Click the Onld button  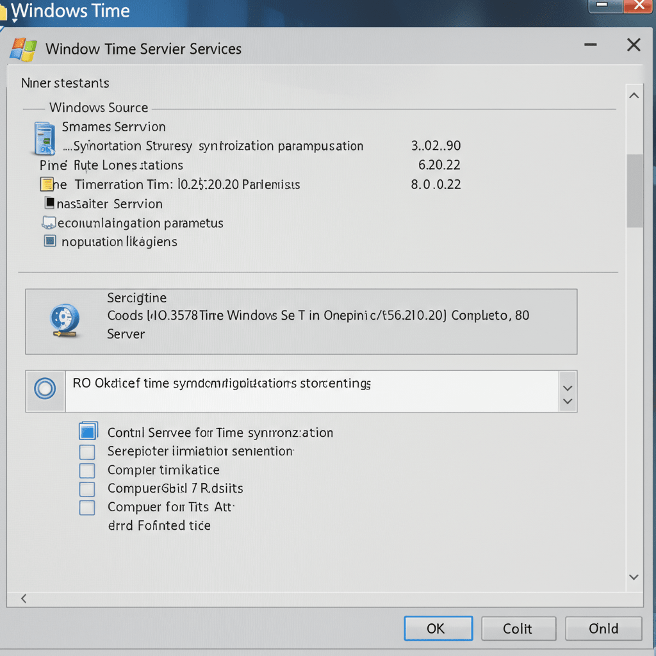[x=603, y=628]
